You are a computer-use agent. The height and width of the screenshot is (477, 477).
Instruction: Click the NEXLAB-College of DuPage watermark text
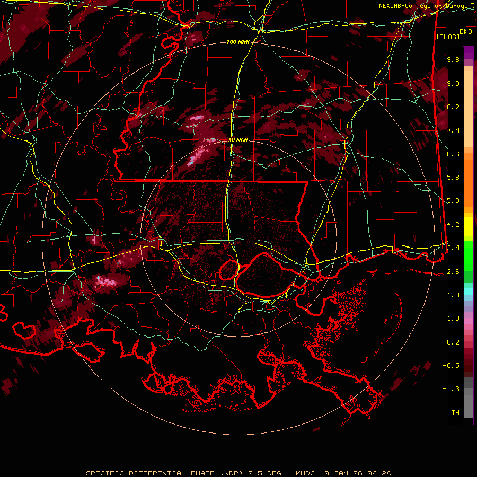pyautogui.click(x=428, y=6)
